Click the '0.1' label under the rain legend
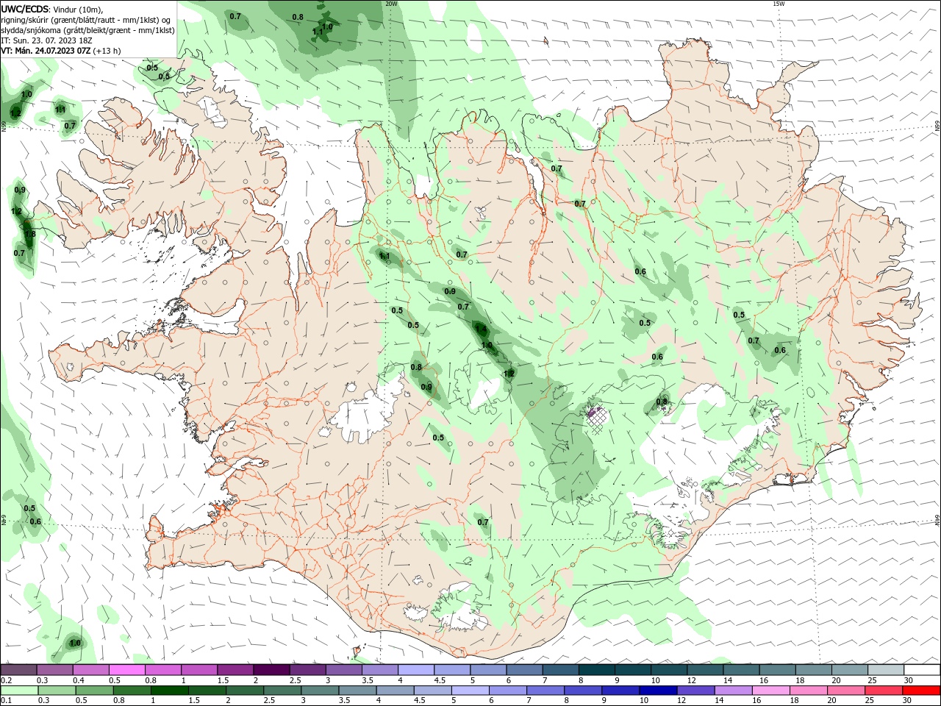The image size is (941, 706). tap(6, 701)
